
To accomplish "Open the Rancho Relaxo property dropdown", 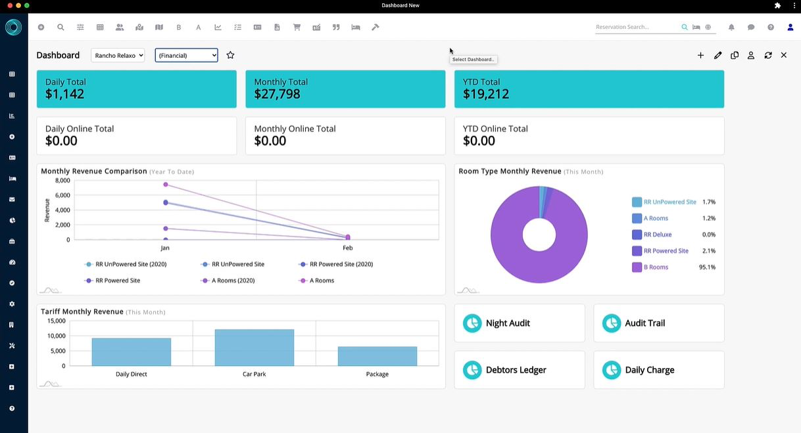I will pos(118,55).
